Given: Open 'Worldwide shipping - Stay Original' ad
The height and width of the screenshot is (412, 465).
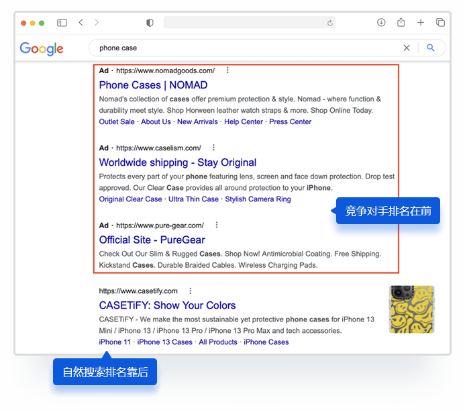Looking at the screenshot, I should pyautogui.click(x=178, y=162).
